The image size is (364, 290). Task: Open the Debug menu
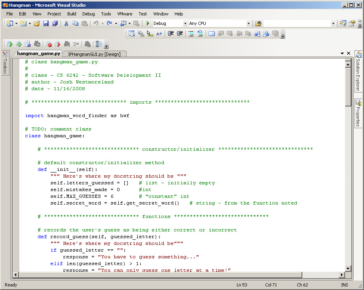[x=89, y=14]
